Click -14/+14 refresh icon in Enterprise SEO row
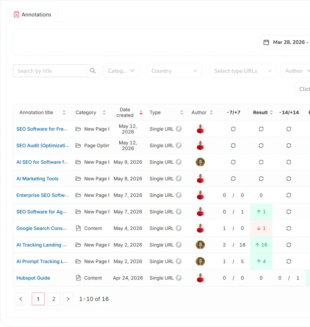Screen dimensions: 310x327 point(289,195)
